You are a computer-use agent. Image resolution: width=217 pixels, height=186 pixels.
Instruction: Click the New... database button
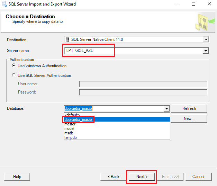189,118
